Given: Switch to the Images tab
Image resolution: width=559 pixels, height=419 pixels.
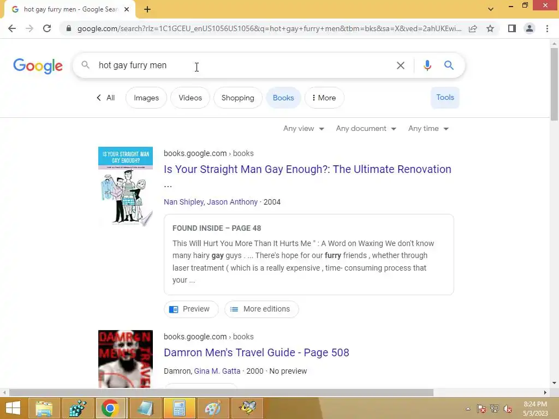Looking at the screenshot, I should (x=146, y=98).
